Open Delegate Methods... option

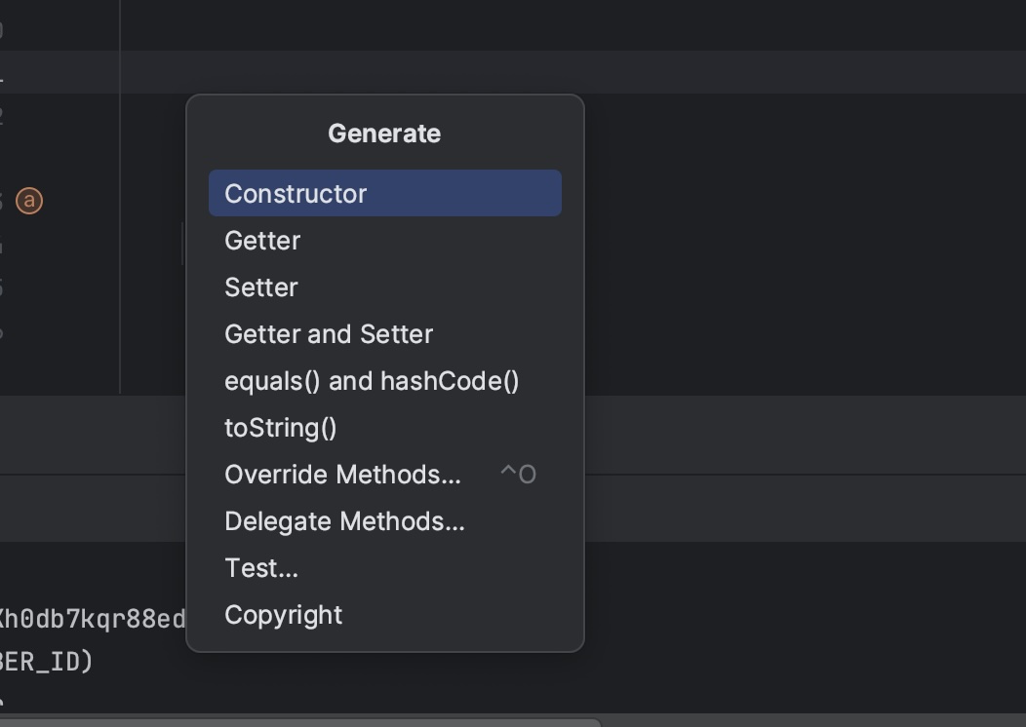(344, 520)
